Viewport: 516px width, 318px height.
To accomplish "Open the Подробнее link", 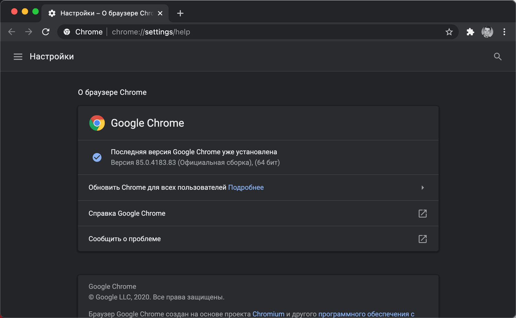I will 246,187.
